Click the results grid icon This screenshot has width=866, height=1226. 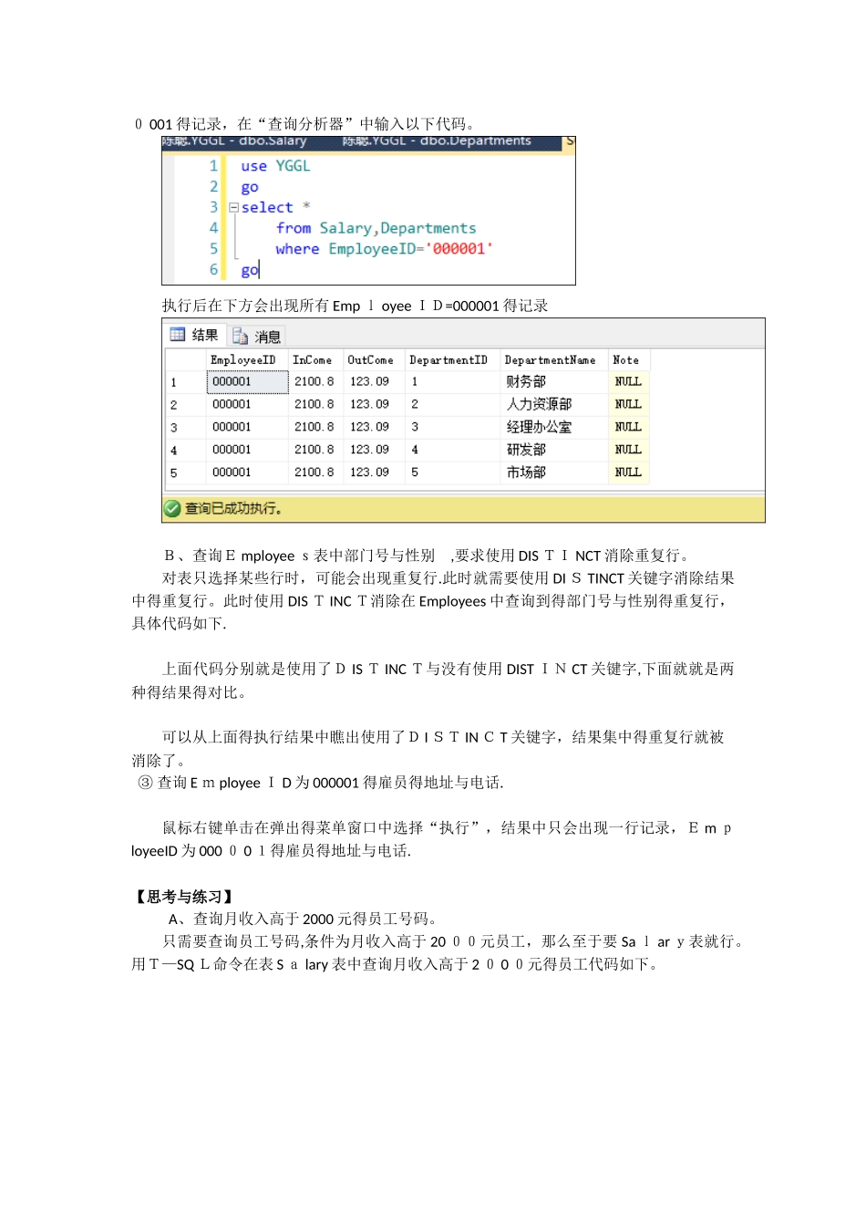178,335
